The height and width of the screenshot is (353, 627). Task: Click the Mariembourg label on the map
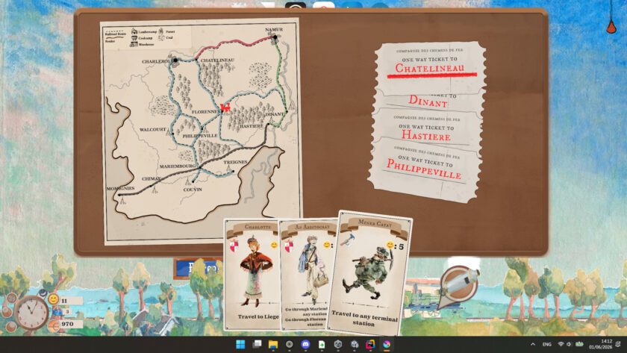[x=178, y=166]
